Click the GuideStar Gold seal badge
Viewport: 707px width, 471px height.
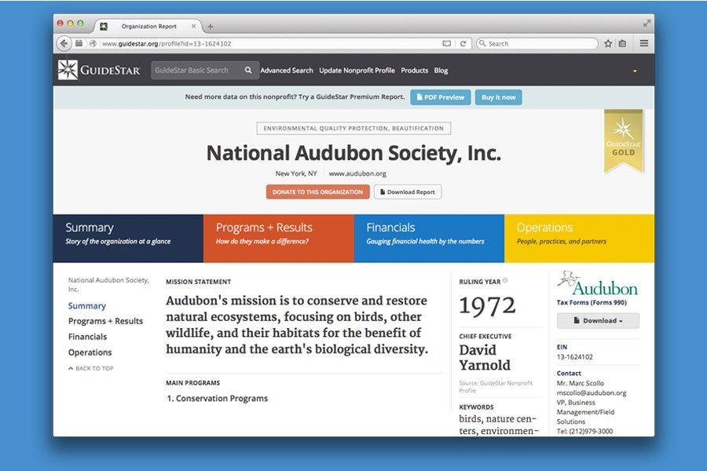(623, 139)
